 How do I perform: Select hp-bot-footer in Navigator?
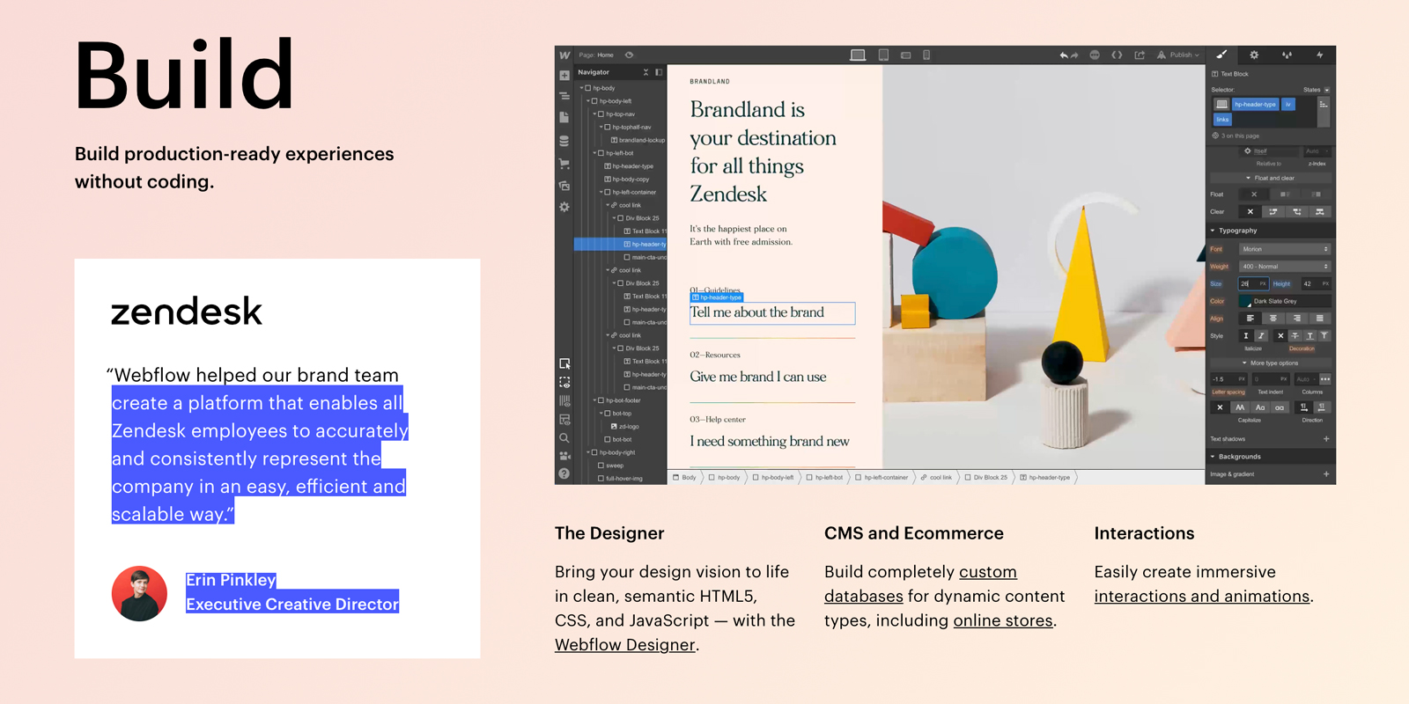(x=620, y=400)
